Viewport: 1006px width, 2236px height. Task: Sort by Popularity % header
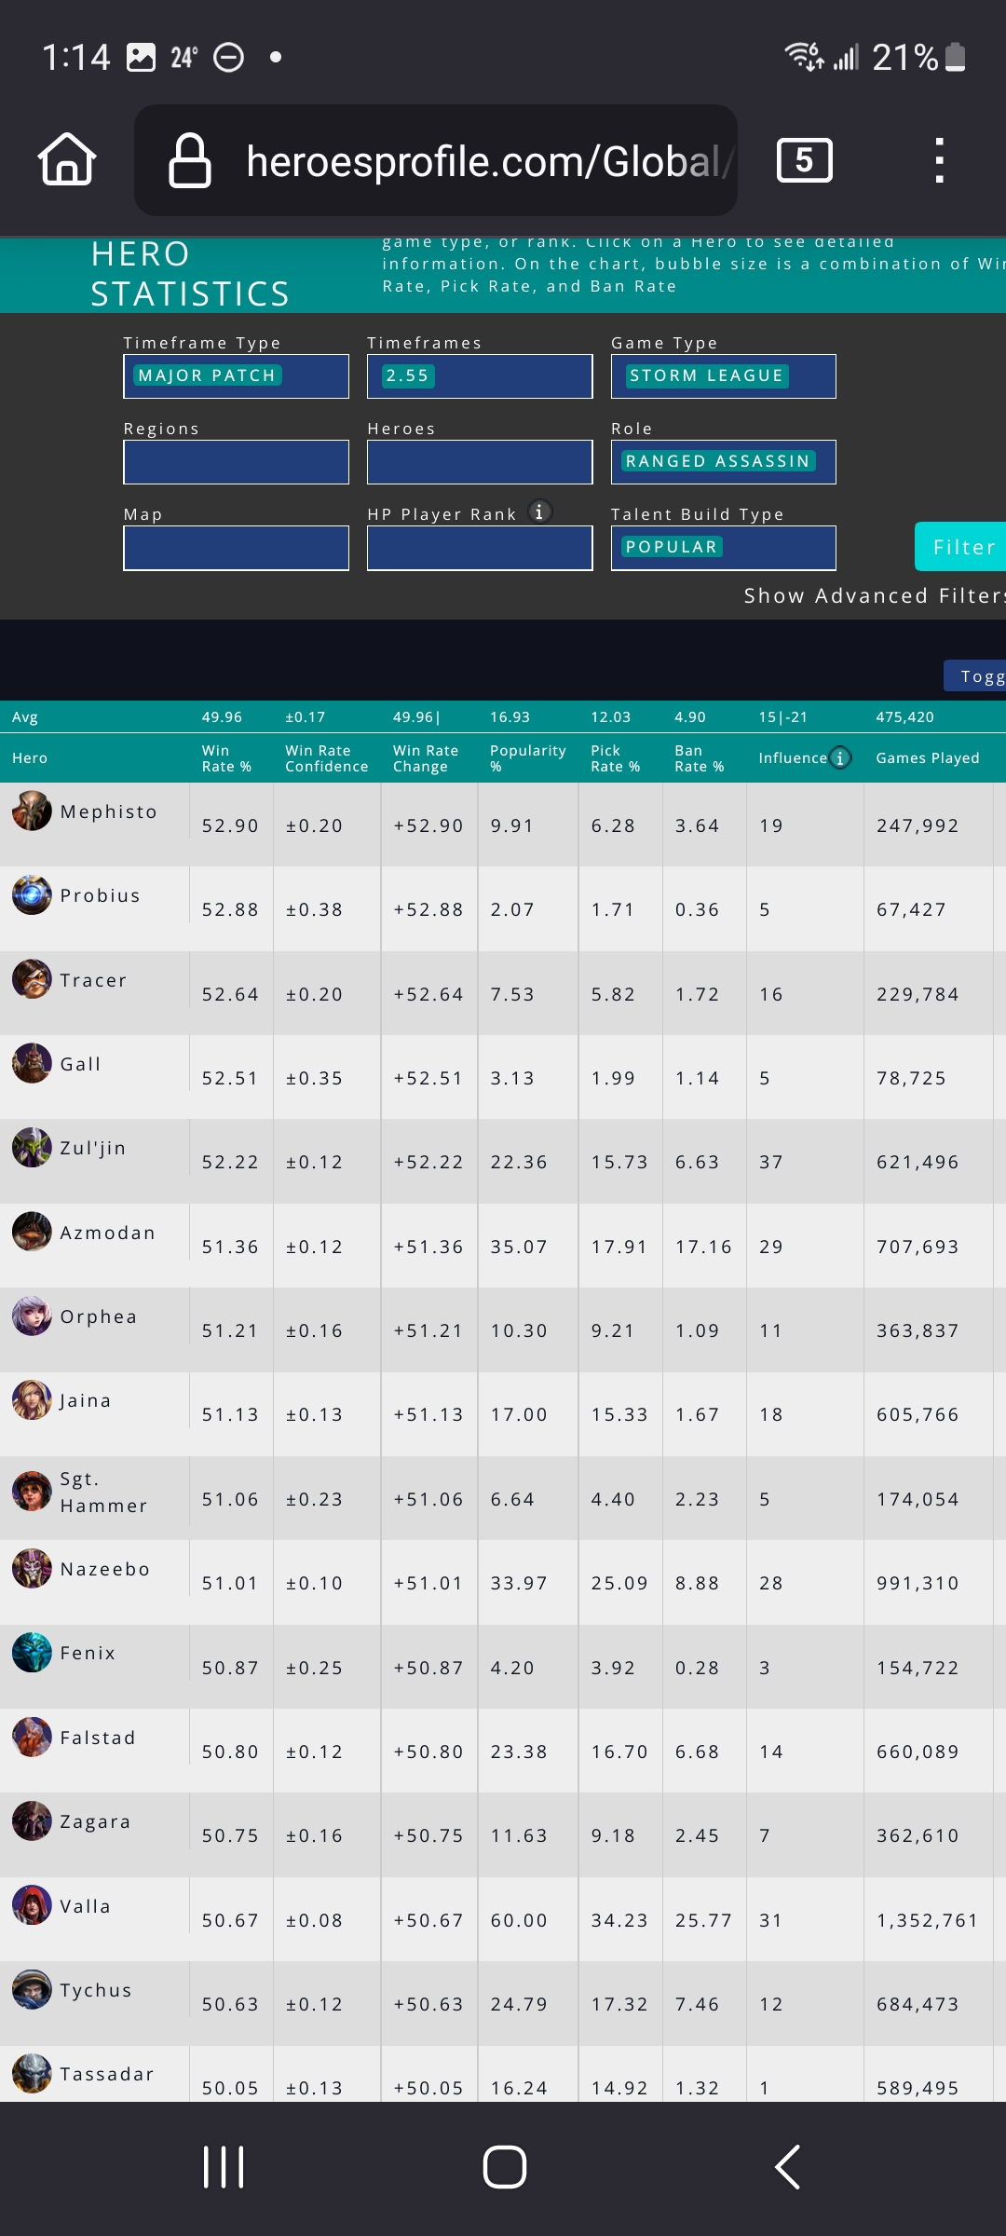pyautogui.click(x=527, y=758)
